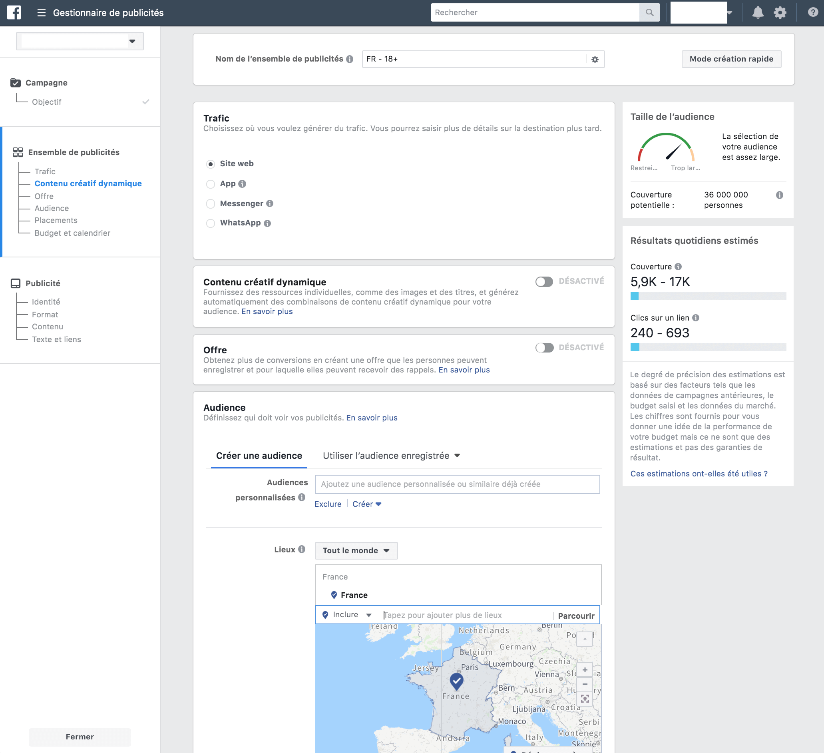The image size is (824, 753).
Task: Select the Messenger radio option
Action: (211, 203)
